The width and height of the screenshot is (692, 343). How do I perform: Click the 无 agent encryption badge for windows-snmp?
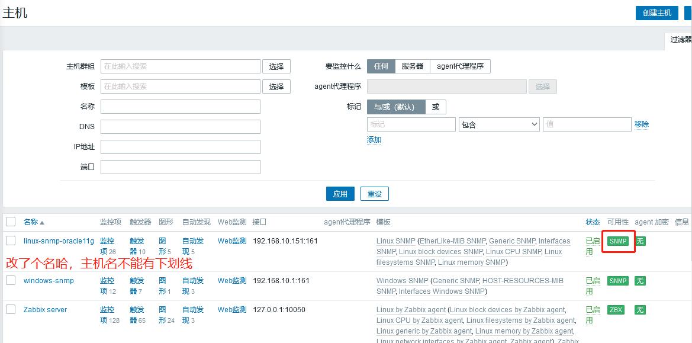pos(639,281)
